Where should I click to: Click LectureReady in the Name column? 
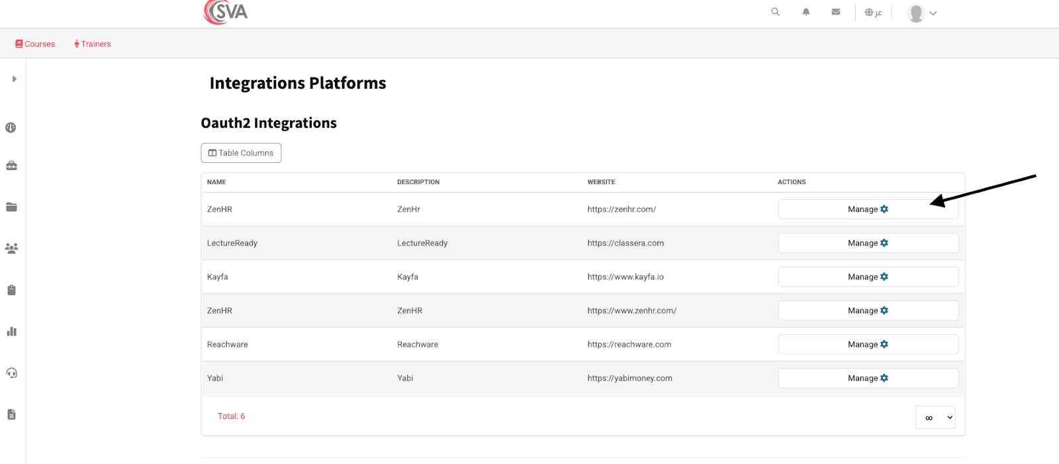tap(232, 243)
